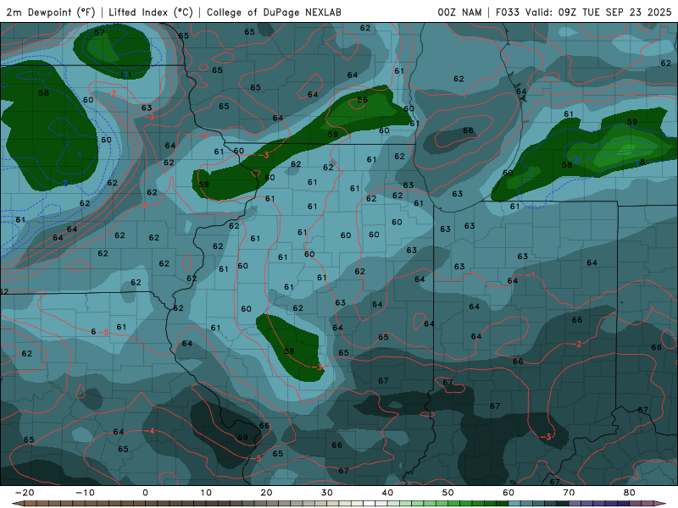Click the teal color bar segment under 60
Screen dimensions: 678x508
tap(514, 504)
